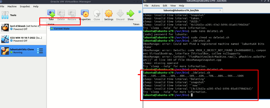270x108 pixels.
Task: Open VirtualBox File menu
Action: point(2,6)
